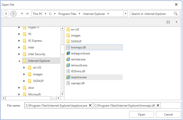This screenshot has height=120, width=183.
Task: Go up one folder level
Action: [x=27, y=14]
